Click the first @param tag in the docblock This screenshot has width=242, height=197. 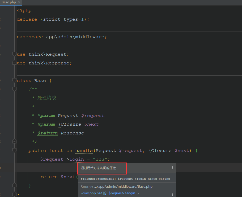point(46,116)
